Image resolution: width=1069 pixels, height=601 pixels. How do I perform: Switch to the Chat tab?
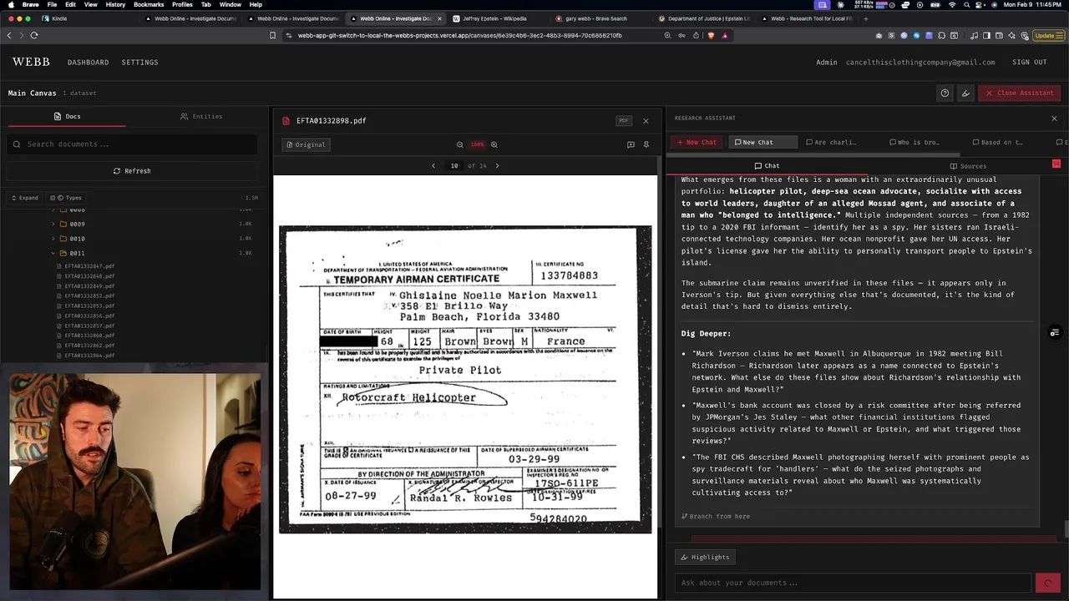point(767,166)
